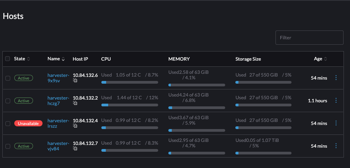Select the checkbox for harvester-vjv84
Screen dimensions: 350x168
pyautogui.click(x=7, y=146)
